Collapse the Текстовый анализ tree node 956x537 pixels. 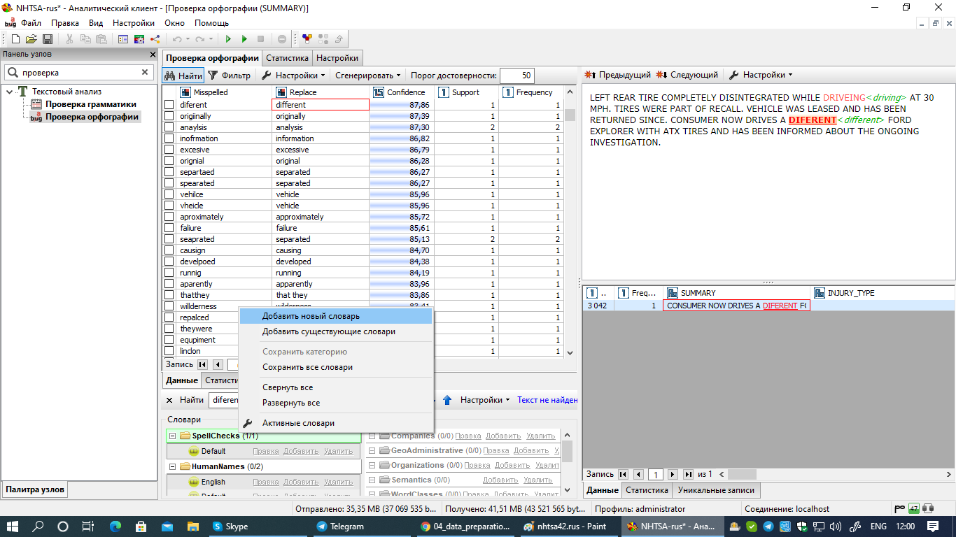click(9, 92)
